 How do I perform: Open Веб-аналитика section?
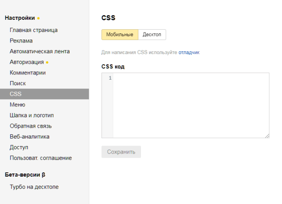[29, 137]
